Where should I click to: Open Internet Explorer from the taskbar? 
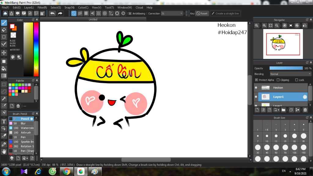38,172
